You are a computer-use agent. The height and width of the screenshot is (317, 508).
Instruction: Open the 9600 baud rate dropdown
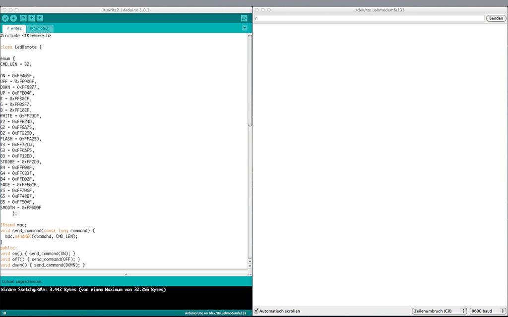[x=487, y=311]
